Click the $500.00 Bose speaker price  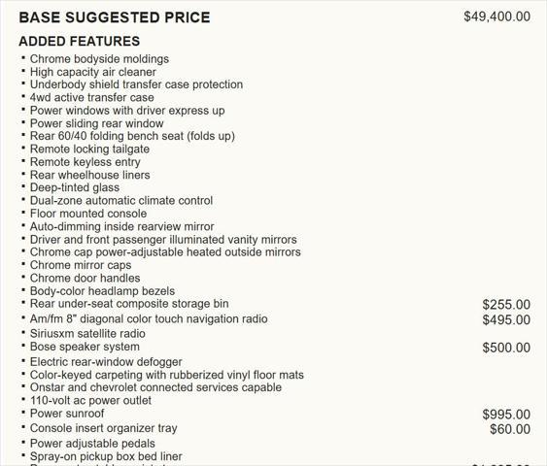[506, 348]
